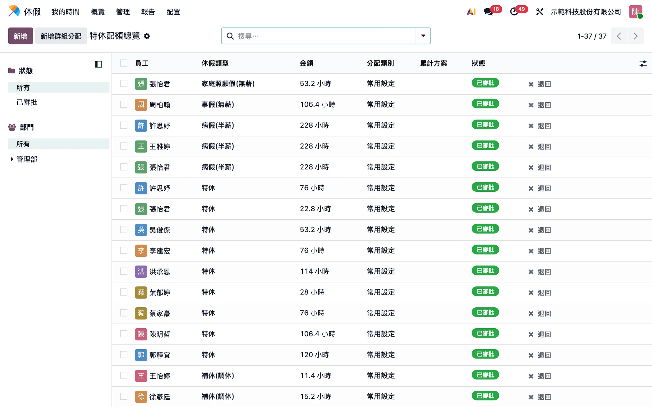Screen dimensions: 652x407
Task: Open the 報告 menu
Action: 148,12
